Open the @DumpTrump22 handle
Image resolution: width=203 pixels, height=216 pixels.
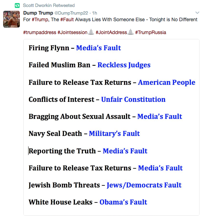pyautogui.click(x=71, y=13)
